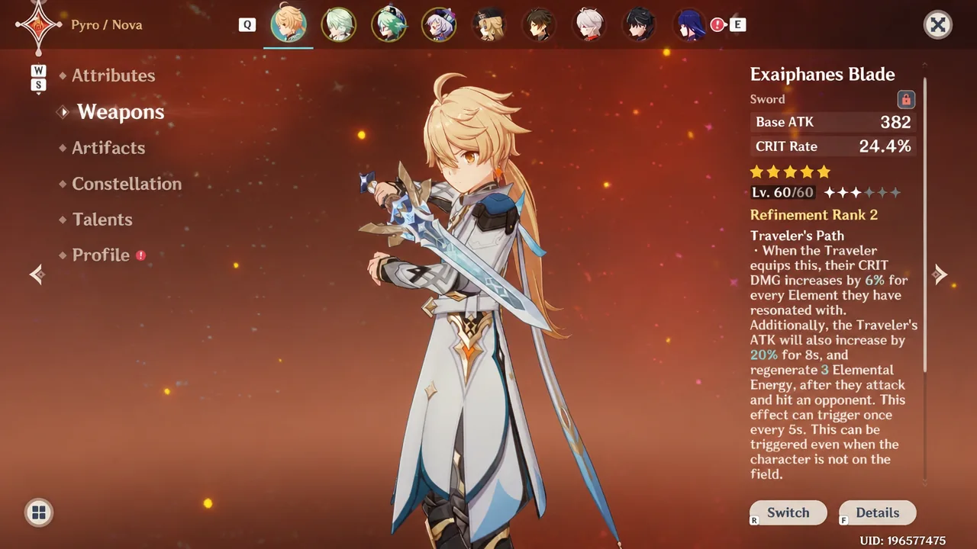Open the Weapons menu
Screen dimensions: 977x549
(121, 112)
